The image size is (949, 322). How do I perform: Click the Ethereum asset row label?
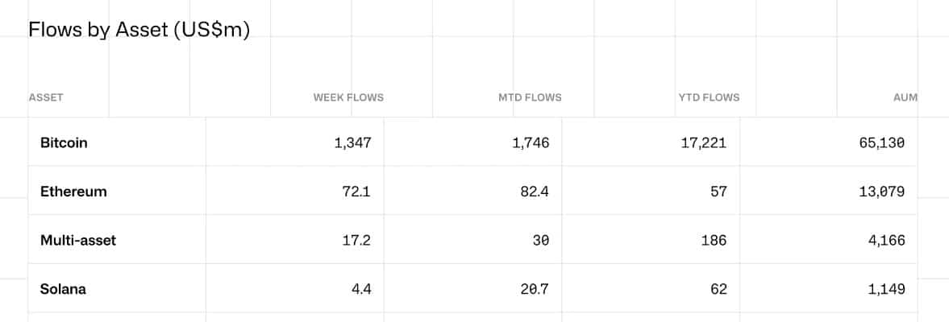[x=73, y=192]
